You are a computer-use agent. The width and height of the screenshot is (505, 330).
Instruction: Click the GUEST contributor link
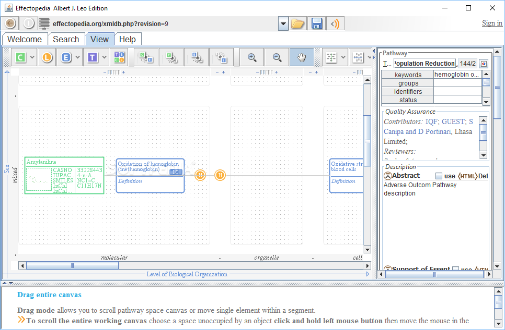453,122
